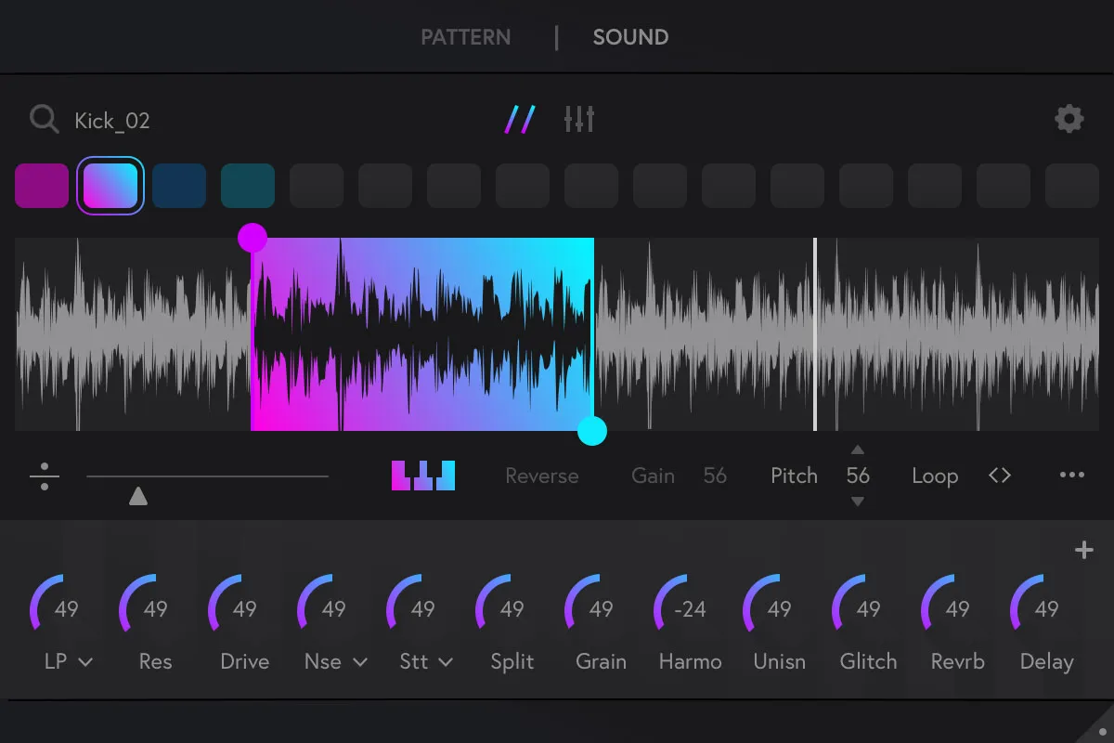Switch to the SOUND tab
This screenshot has height=743, width=1114.
click(630, 37)
